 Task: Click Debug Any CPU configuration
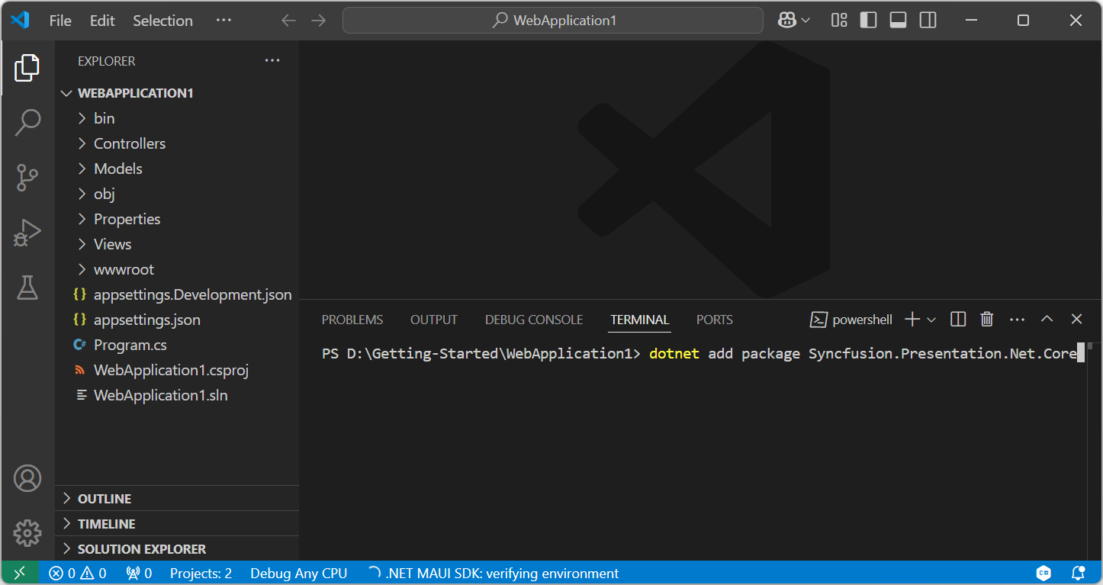point(298,573)
